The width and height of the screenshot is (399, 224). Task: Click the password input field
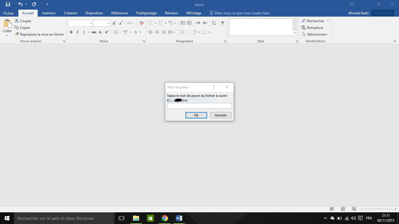click(199, 106)
